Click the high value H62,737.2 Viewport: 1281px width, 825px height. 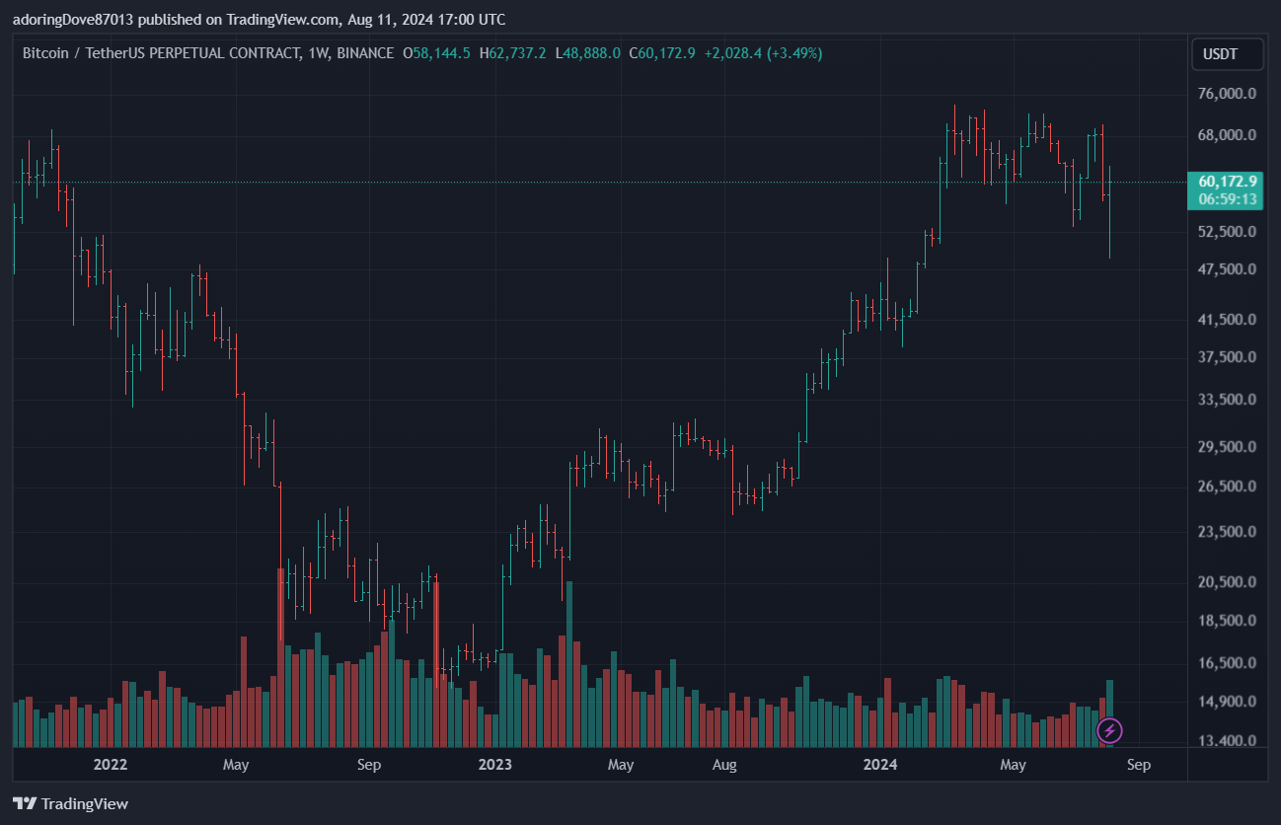513,52
